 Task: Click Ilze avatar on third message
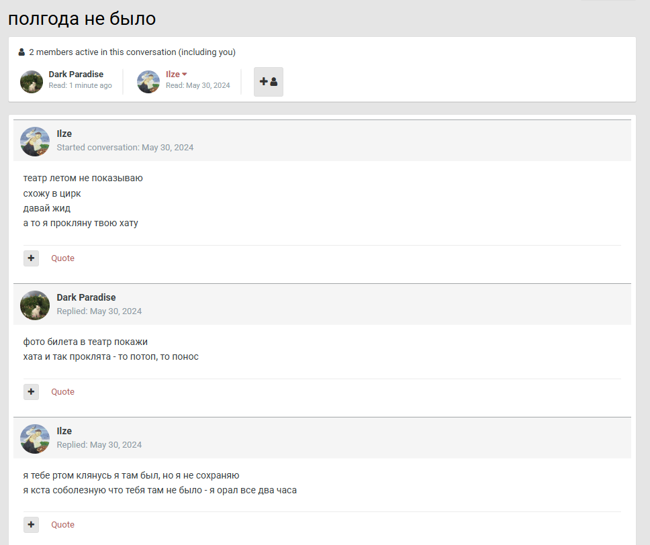pos(35,439)
